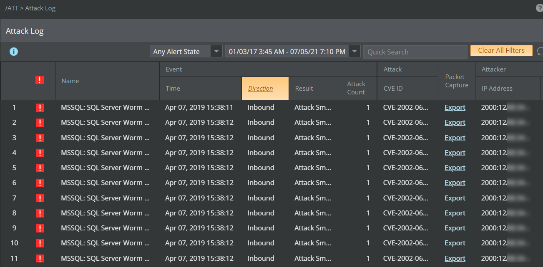Export packet capture for row 9

(455, 228)
